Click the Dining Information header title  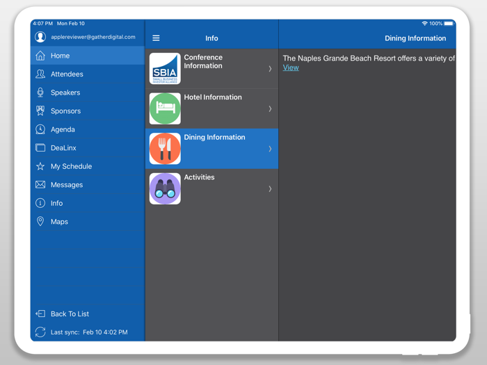[x=415, y=38]
